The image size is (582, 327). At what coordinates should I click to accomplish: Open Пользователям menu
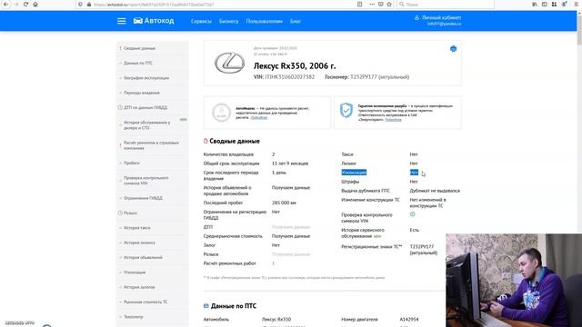(x=265, y=21)
